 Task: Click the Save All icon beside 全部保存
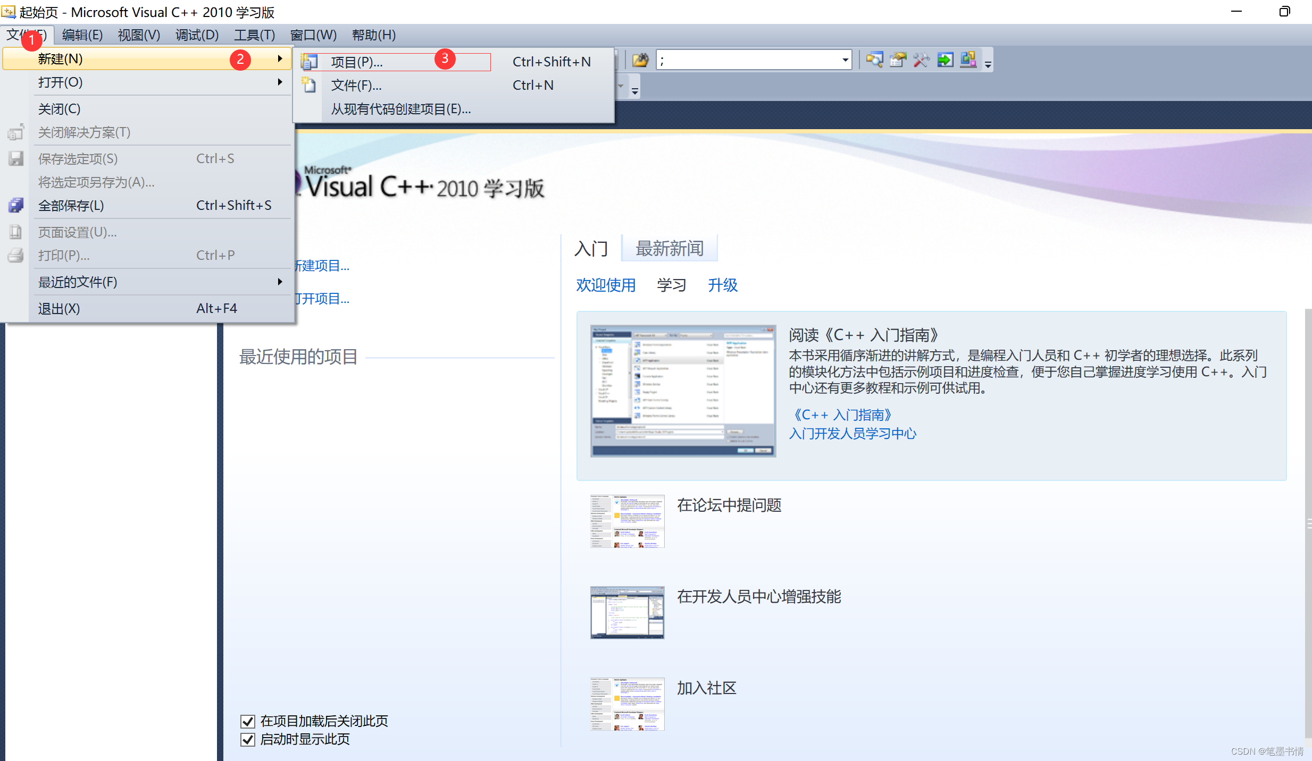click(x=15, y=205)
